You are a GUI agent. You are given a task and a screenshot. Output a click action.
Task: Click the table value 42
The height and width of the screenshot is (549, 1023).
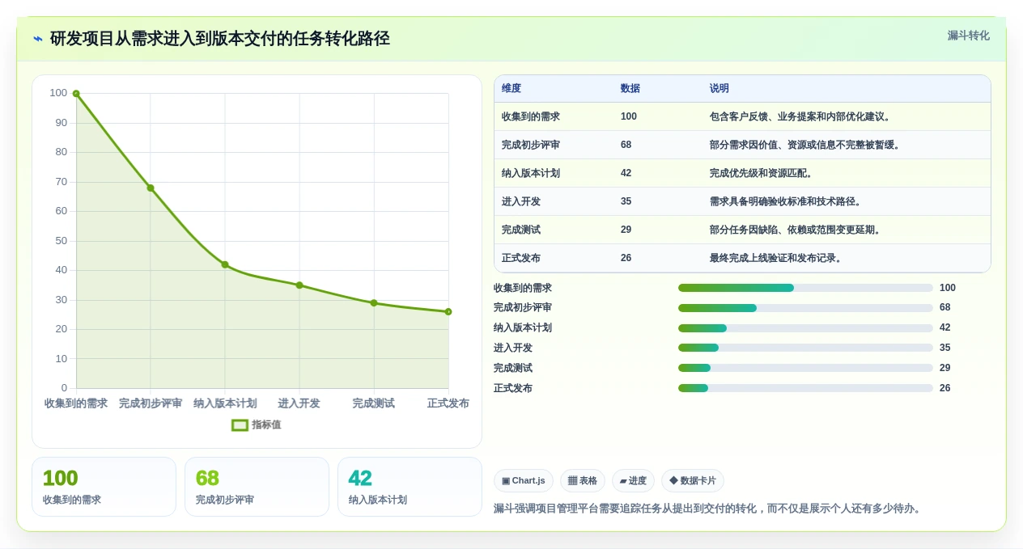pyautogui.click(x=626, y=173)
